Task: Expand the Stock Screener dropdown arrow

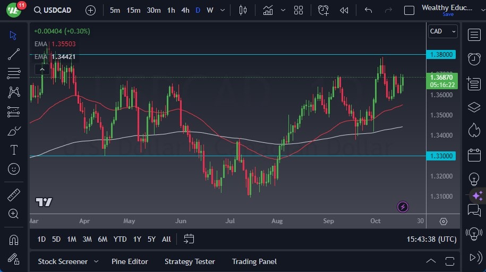Action: pos(96,261)
